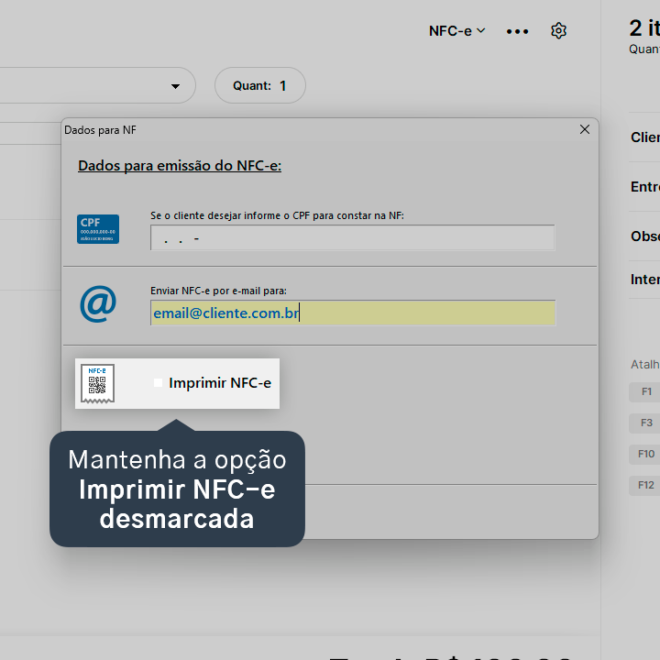This screenshot has height=660, width=660.
Task: Click the 'Dados para NF' window title
Action: coord(100,130)
